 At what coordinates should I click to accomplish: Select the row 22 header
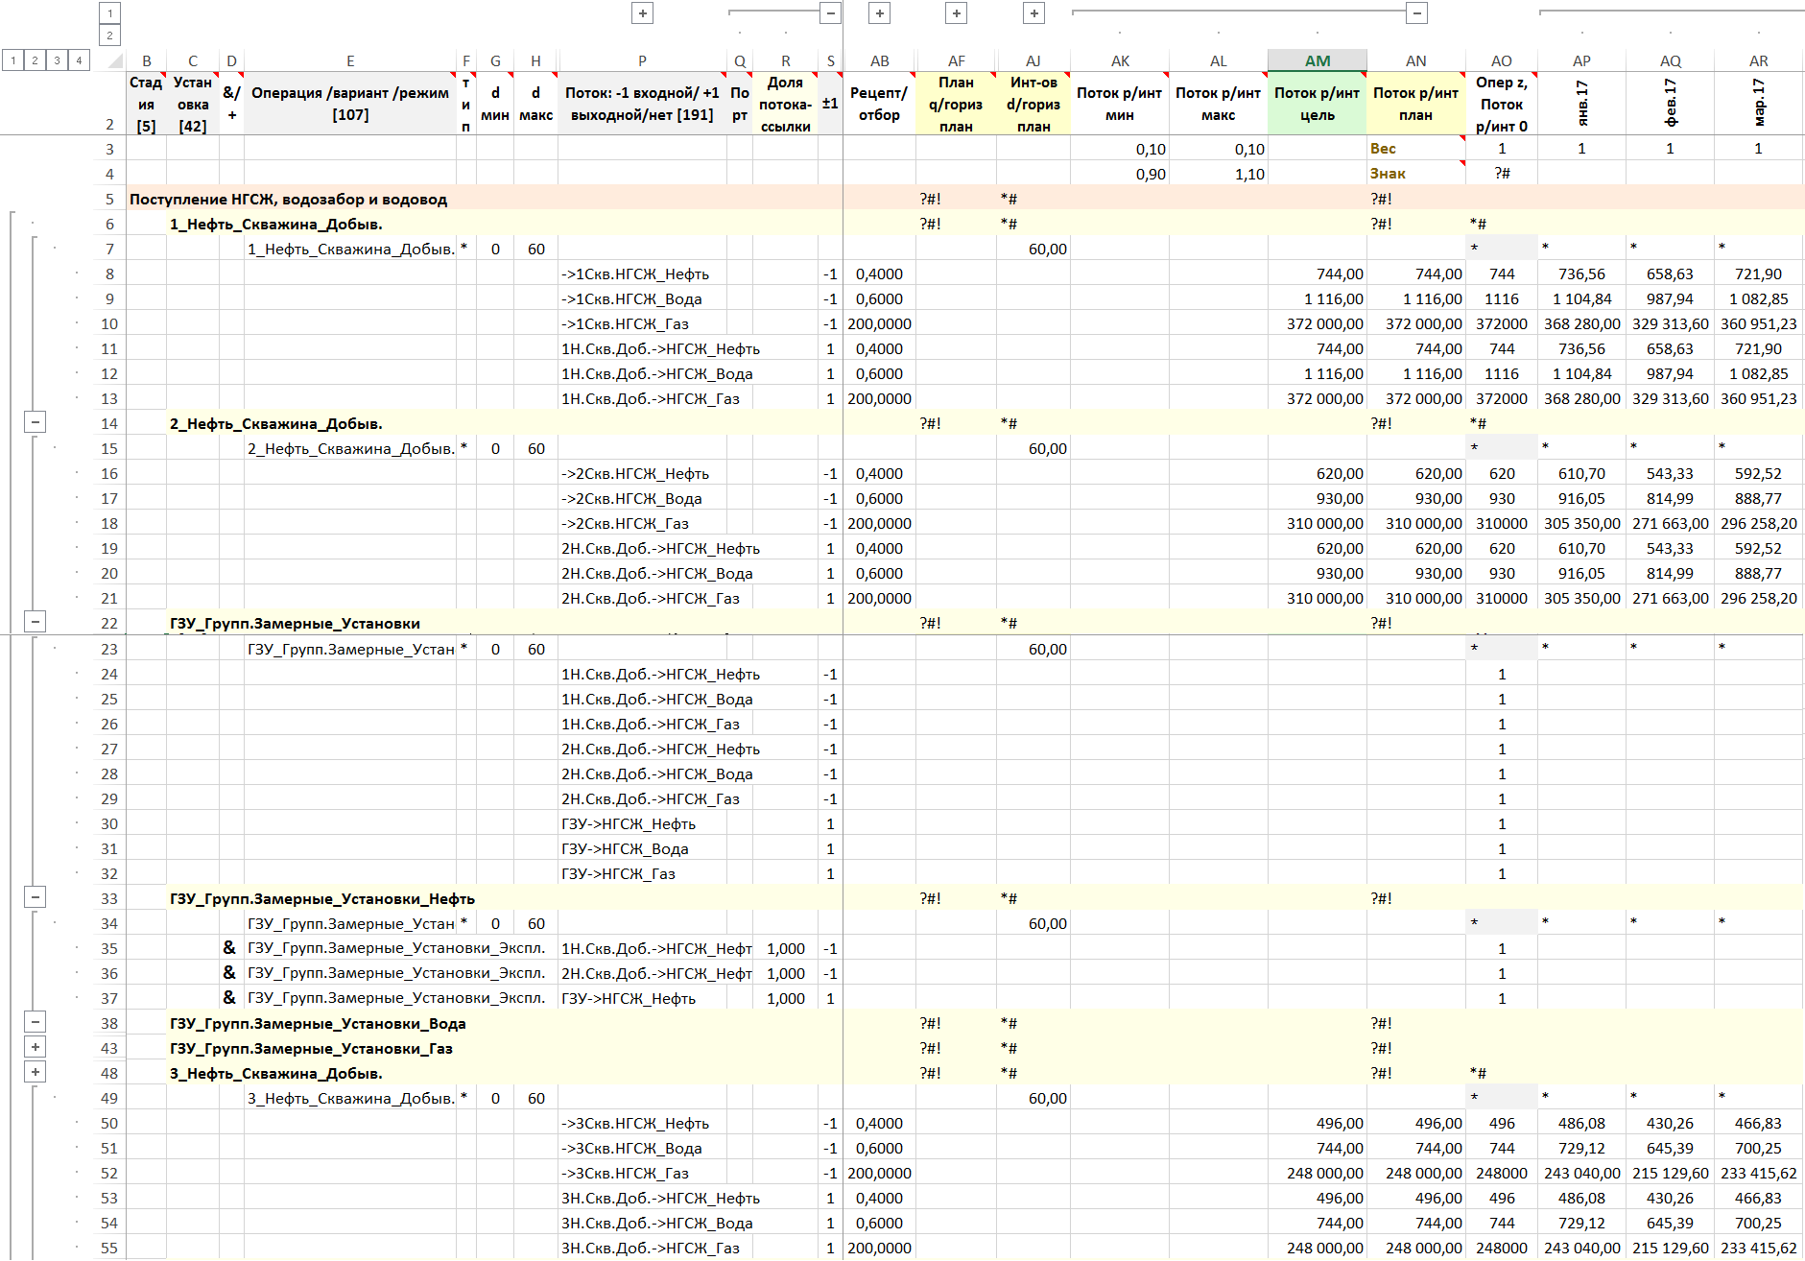click(109, 623)
